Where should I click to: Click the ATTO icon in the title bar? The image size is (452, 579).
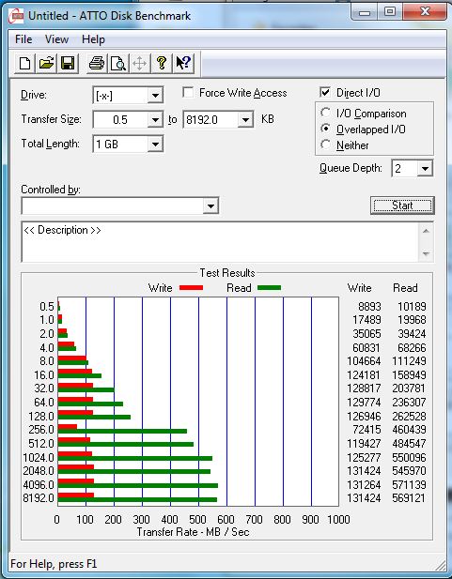[x=17, y=16]
